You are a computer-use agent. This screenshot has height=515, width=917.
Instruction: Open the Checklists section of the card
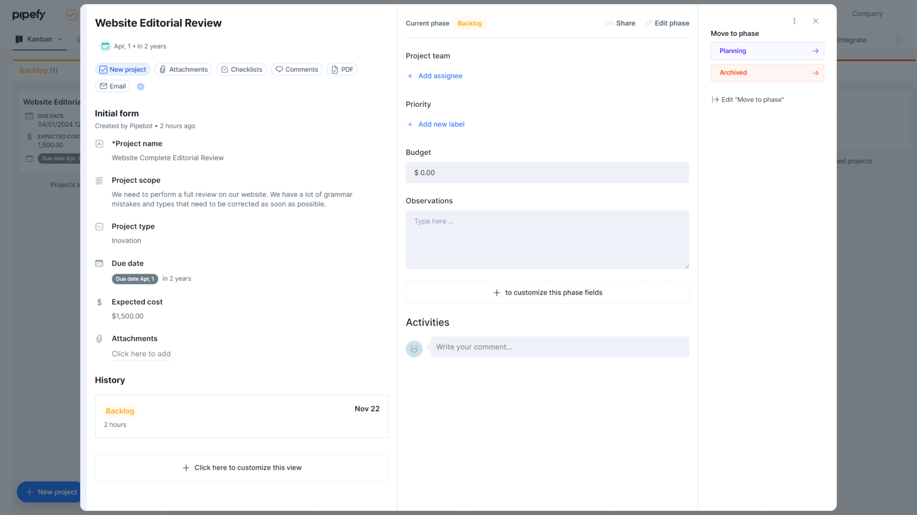pyautogui.click(x=241, y=69)
